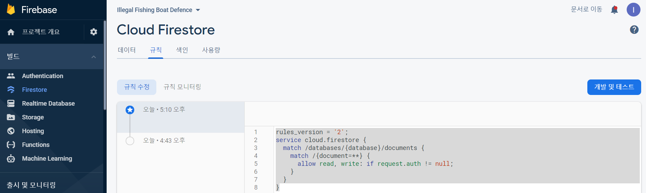Switch to the 규칙 tab
The height and width of the screenshot is (193, 646).
(x=156, y=50)
